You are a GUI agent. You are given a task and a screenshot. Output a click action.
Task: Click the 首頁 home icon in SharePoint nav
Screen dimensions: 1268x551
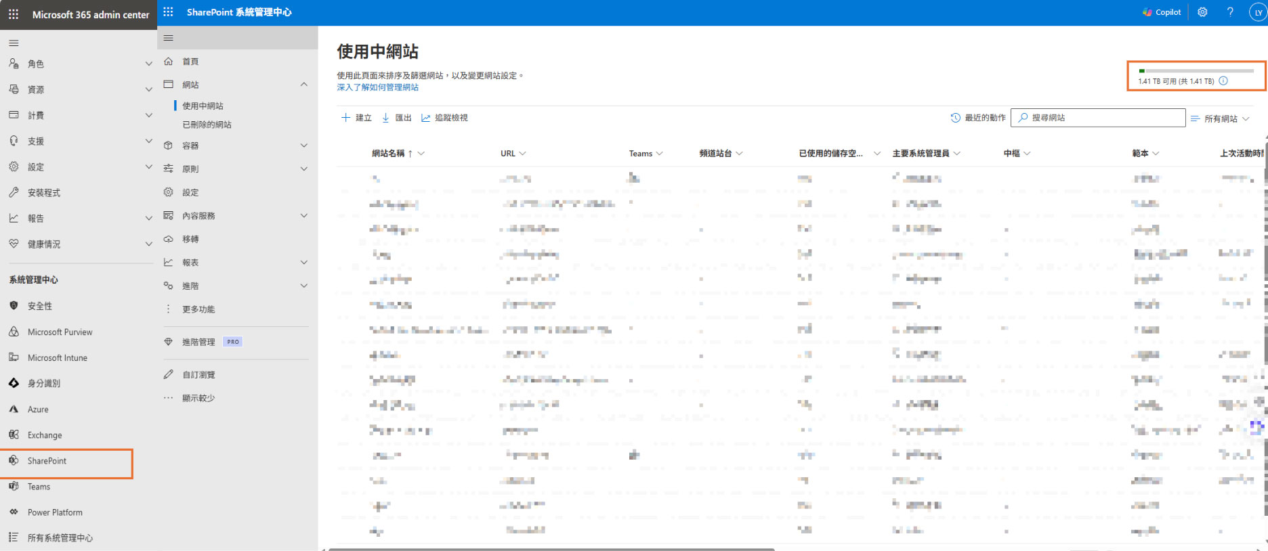[169, 61]
